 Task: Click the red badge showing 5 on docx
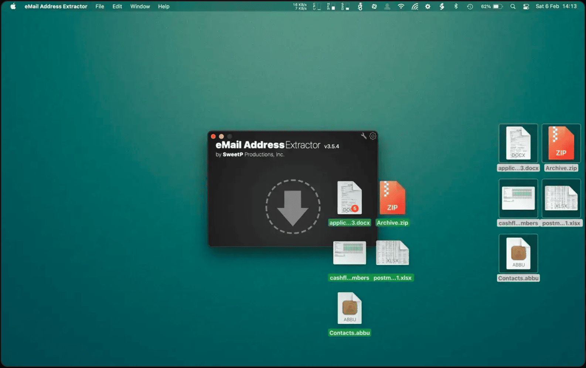355,208
